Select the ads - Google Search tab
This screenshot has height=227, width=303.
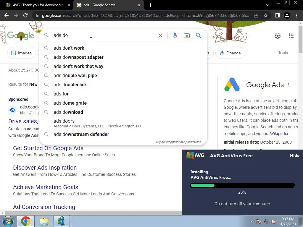(108, 5)
